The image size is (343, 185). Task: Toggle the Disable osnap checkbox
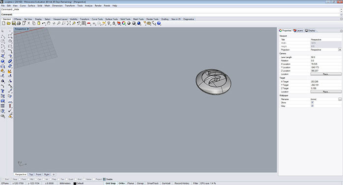point(104,179)
